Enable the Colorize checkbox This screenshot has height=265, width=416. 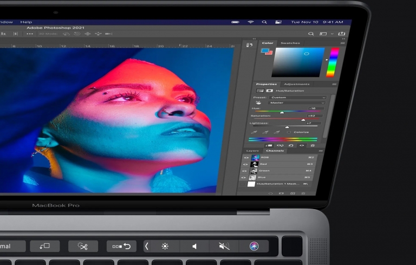tap(289, 132)
